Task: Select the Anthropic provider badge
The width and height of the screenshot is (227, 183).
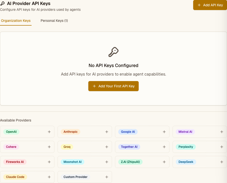Action: tap(70, 132)
